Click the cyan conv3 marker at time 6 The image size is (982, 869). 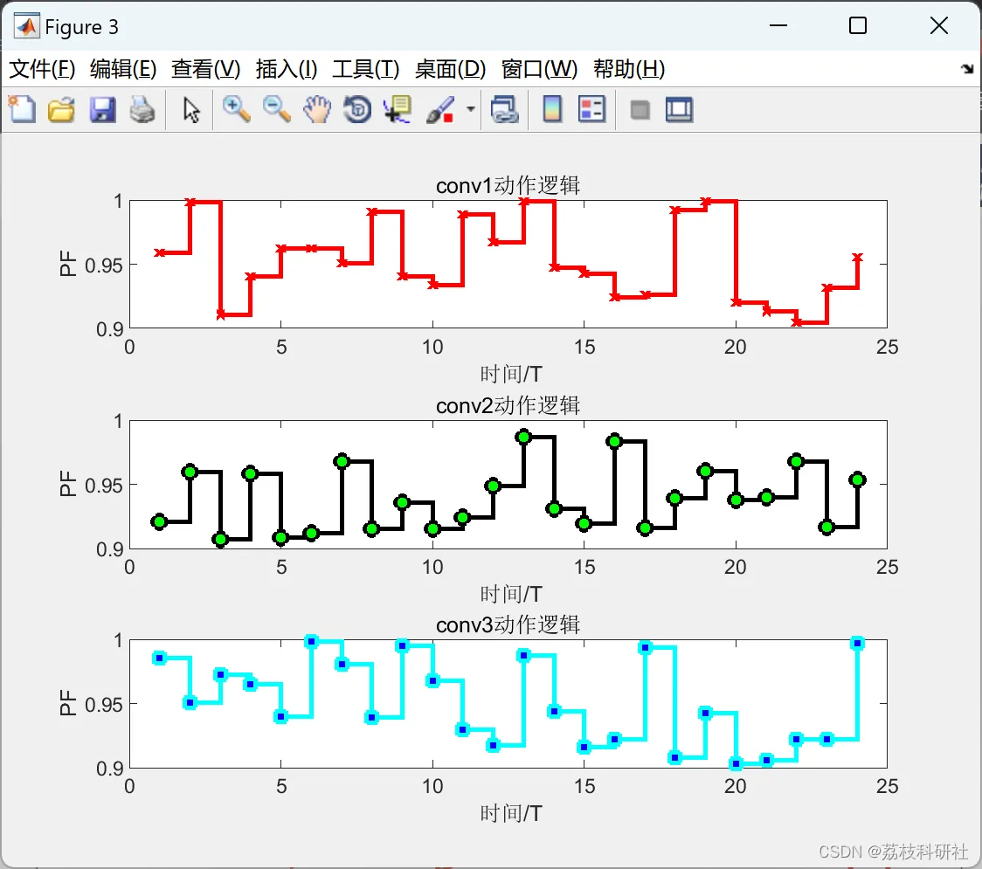point(311,642)
